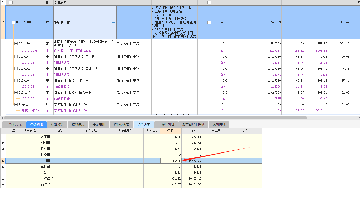360x199 pixels.
Task: Click the 52.383 quantity cell
Action: pyautogui.click(x=269, y=22)
